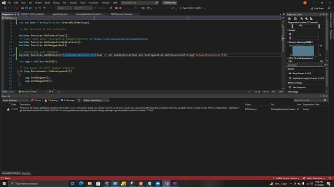Close the Program.cs tab
Screen dimensions: 334x187
coord(18,14)
